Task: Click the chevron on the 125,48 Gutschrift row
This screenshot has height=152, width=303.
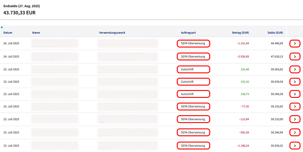Action: (x=295, y=69)
